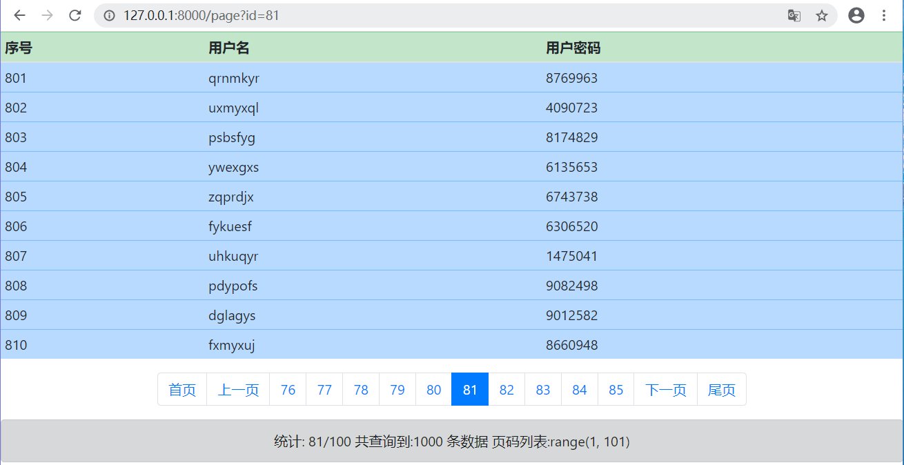Open the Chrome three-dot menu
Viewport: 904px width, 465px height.
(x=885, y=16)
